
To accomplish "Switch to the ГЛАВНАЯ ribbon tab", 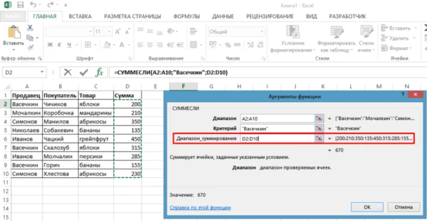I will coord(44,16).
